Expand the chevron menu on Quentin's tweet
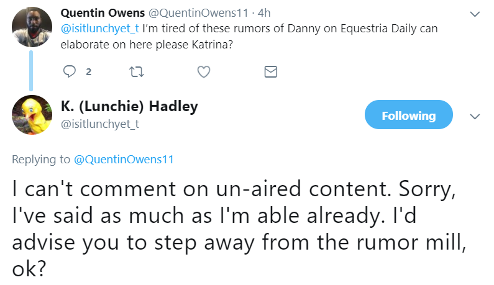The width and height of the screenshot is (494, 285). tap(475, 14)
